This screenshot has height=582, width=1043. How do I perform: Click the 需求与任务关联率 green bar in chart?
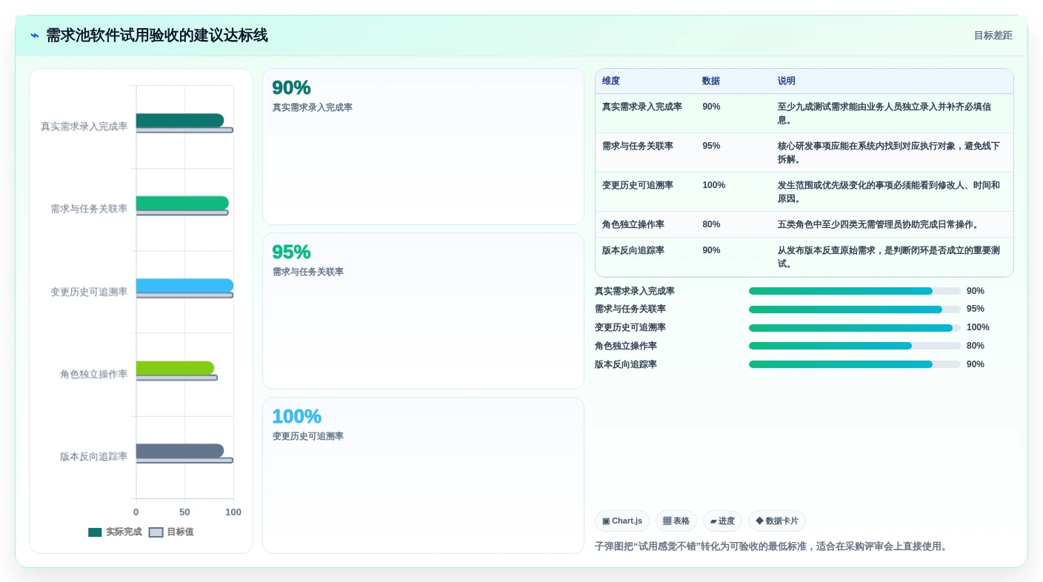coord(182,203)
